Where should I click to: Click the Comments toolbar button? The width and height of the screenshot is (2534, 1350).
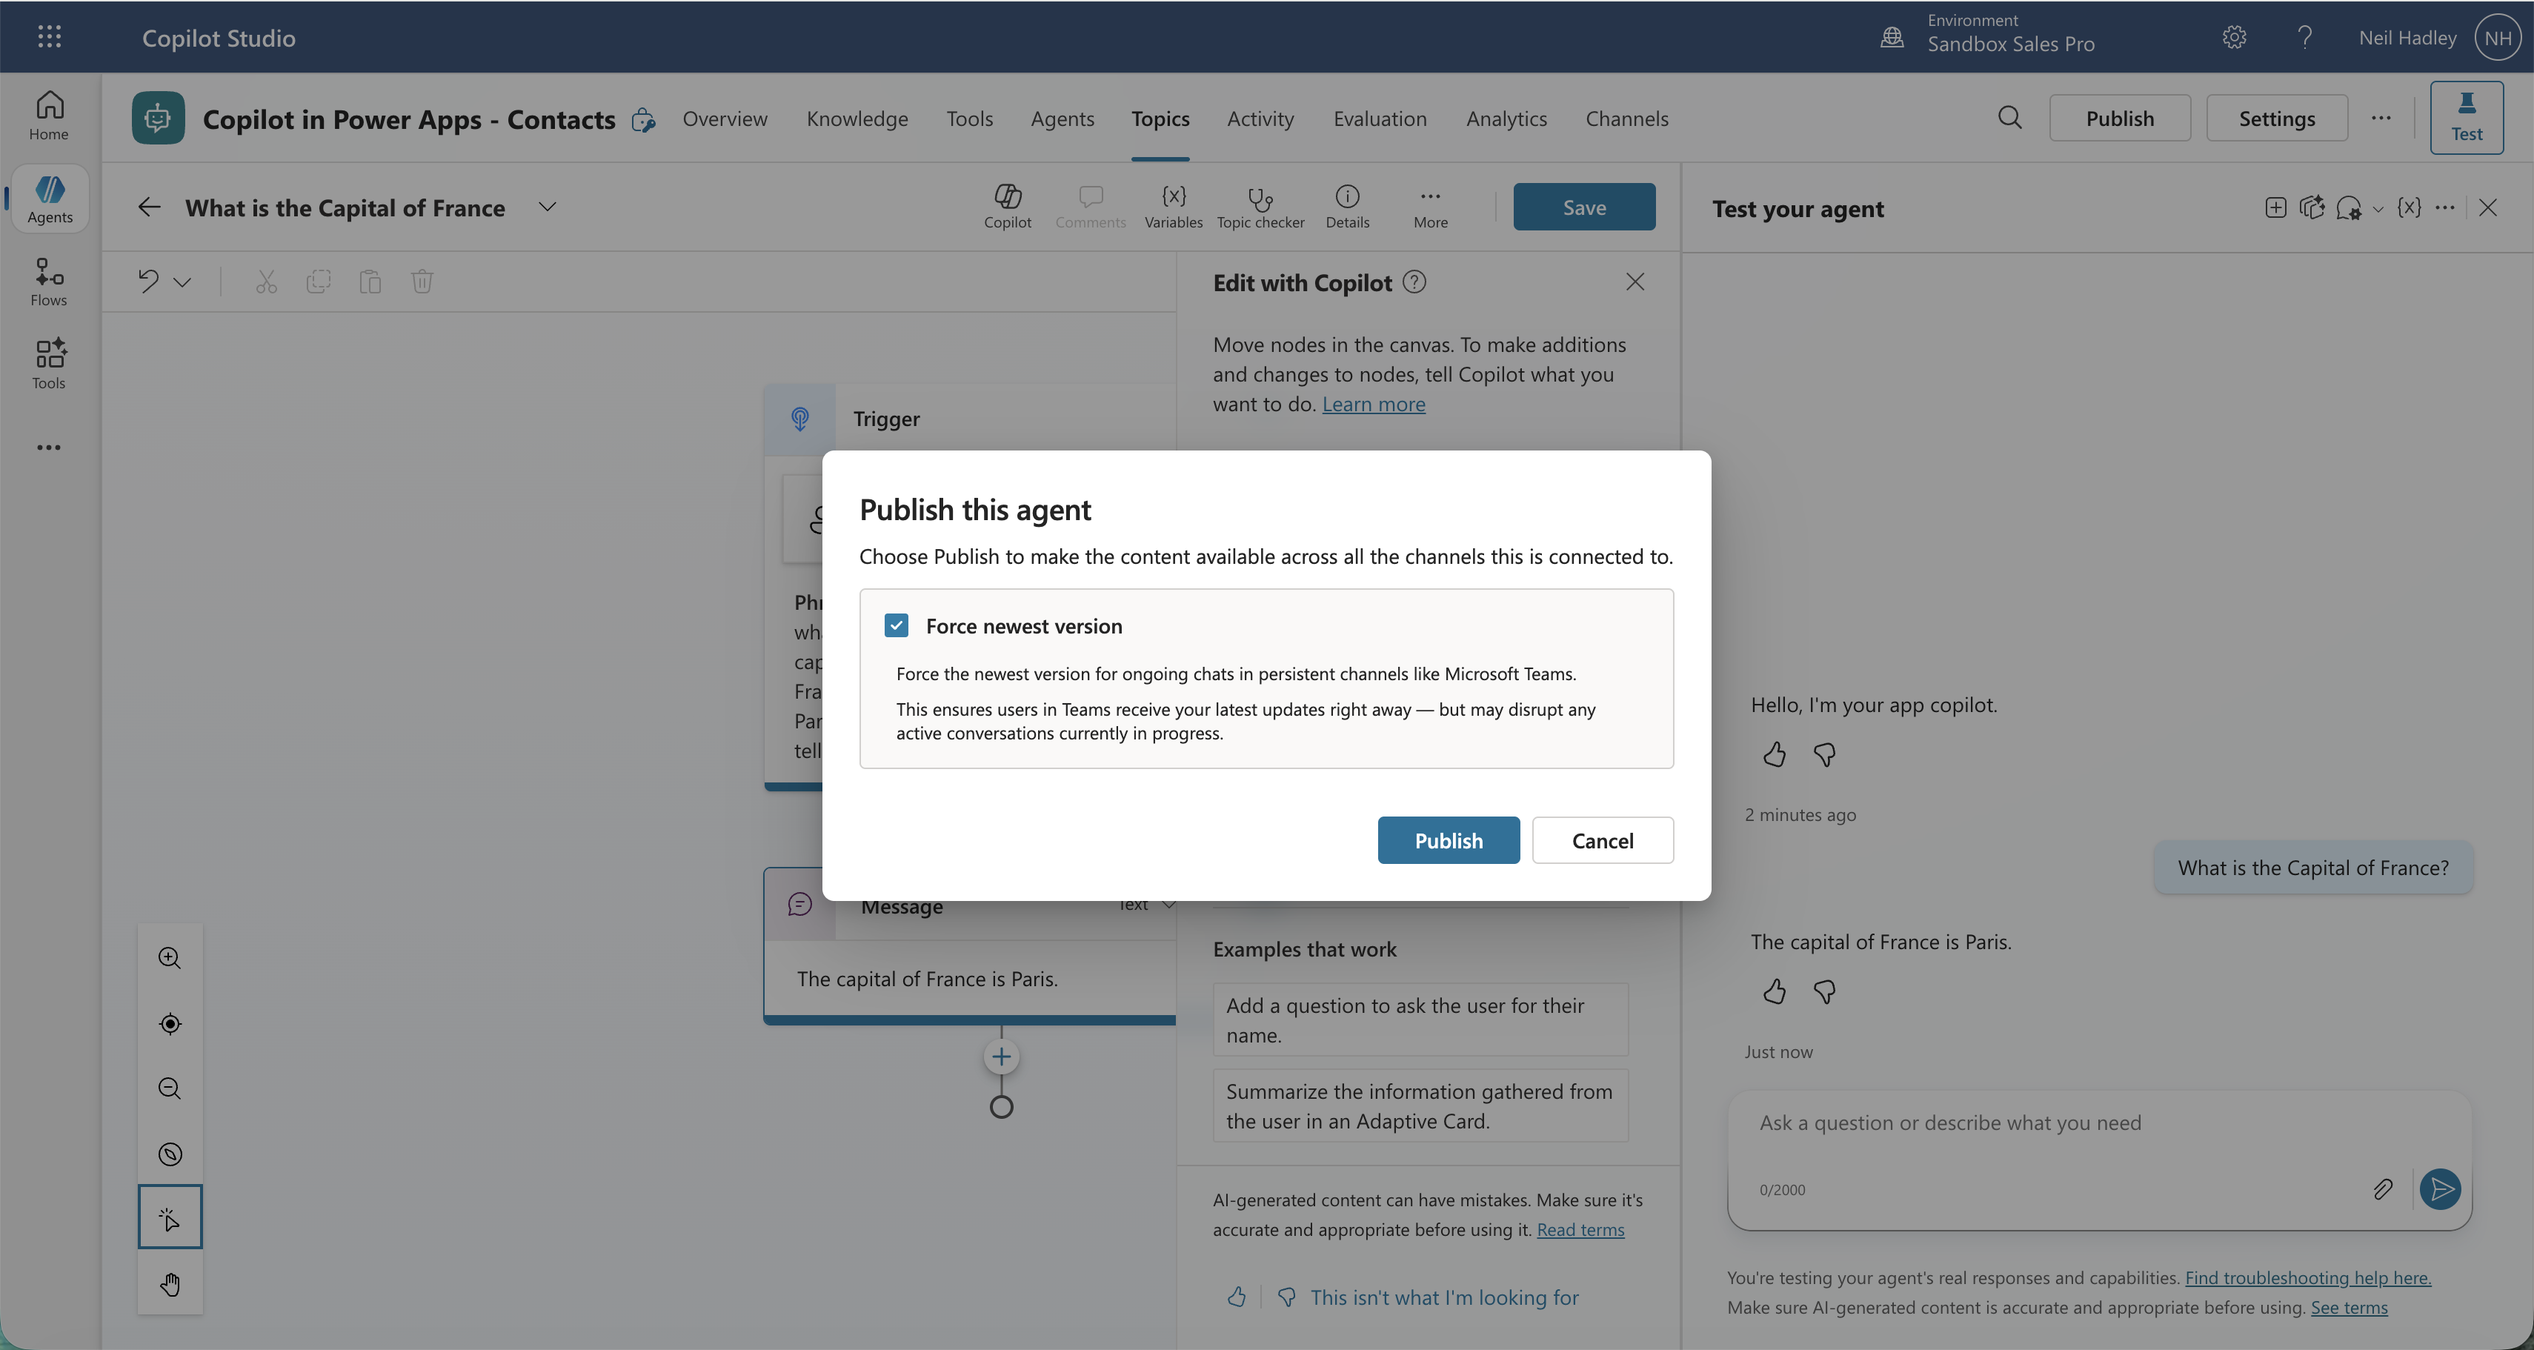(1090, 207)
